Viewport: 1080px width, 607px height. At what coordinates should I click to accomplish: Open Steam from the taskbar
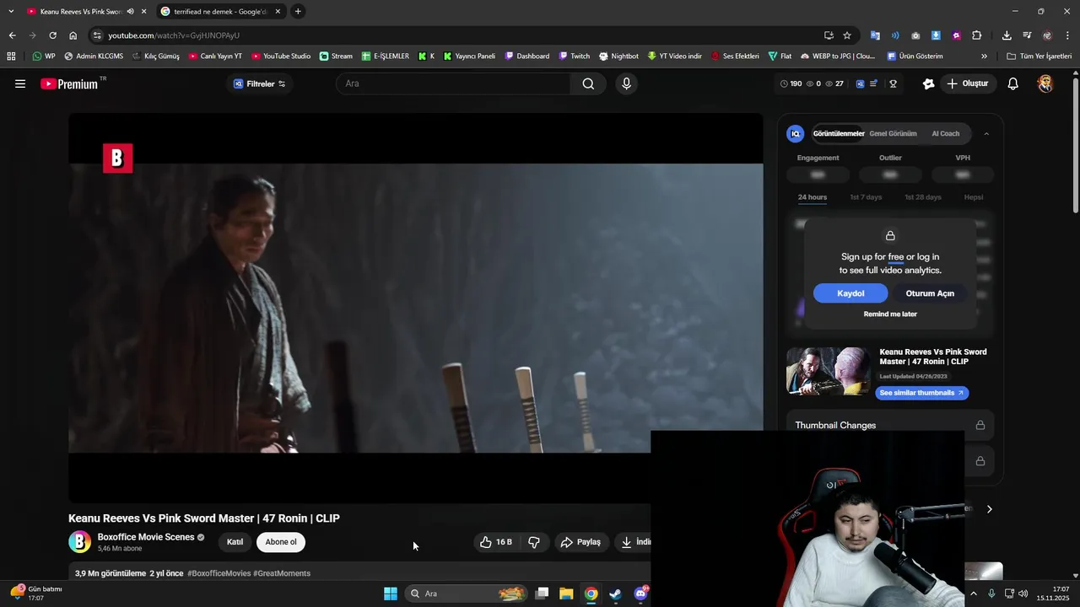click(615, 594)
